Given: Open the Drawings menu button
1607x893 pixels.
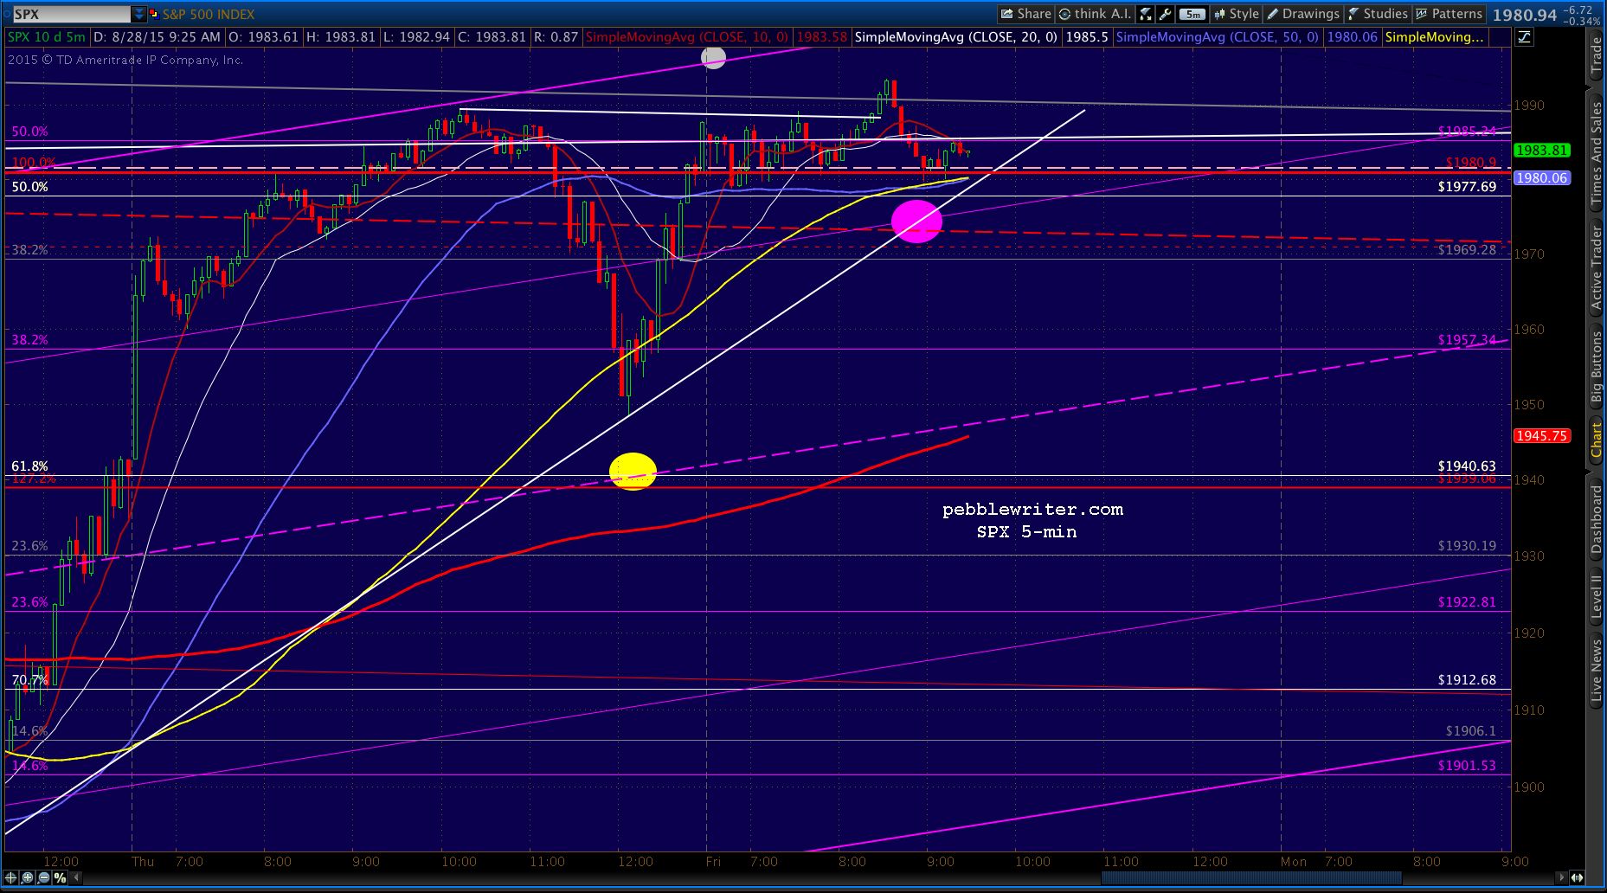Looking at the screenshot, I should [1302, 14].
